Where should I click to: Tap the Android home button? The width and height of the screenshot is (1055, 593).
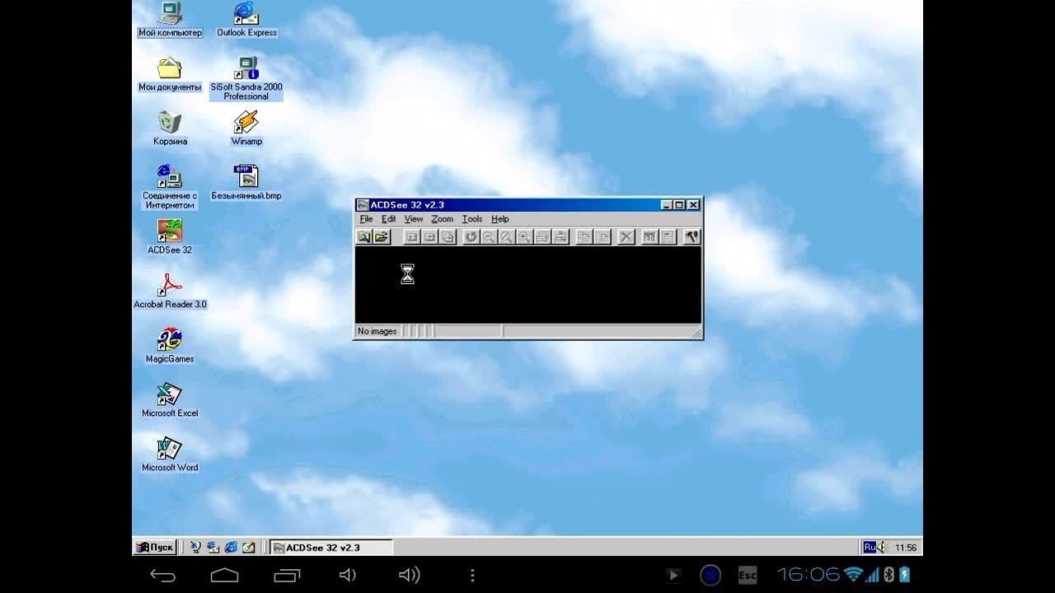[224, 575]
